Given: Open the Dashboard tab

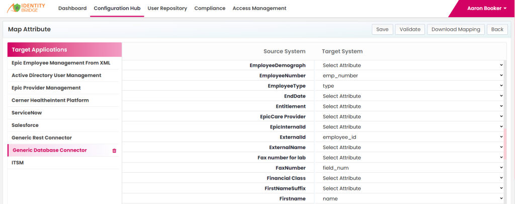Looking at the screenshot, I should (x=72, y=8).
